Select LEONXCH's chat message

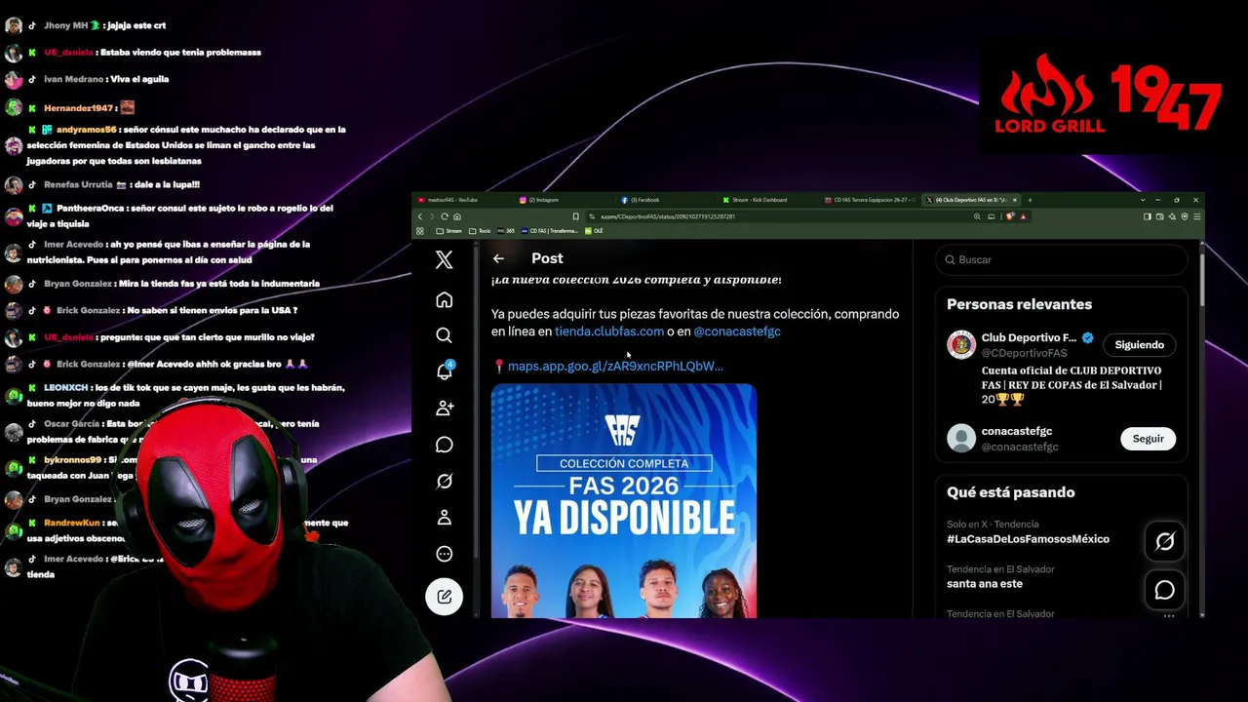coord(174,395)
